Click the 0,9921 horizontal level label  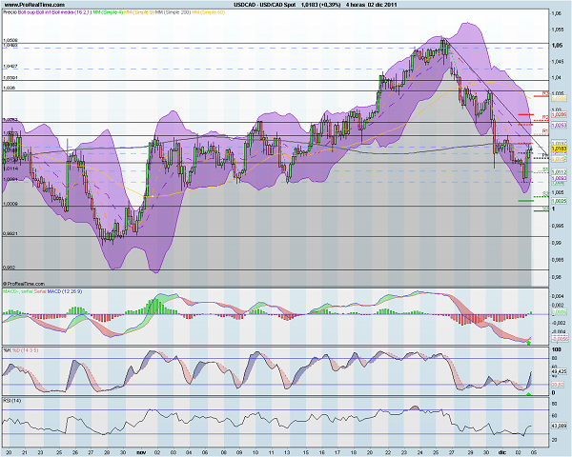pyautogui.click(x=10, y=233)
